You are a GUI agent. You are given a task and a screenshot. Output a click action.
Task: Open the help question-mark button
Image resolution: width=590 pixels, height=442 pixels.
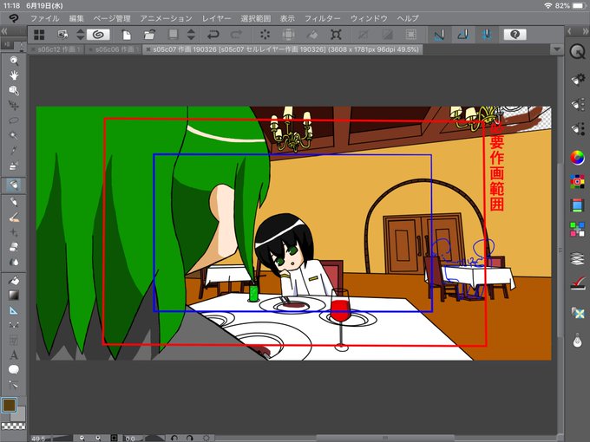coord(515,35)
